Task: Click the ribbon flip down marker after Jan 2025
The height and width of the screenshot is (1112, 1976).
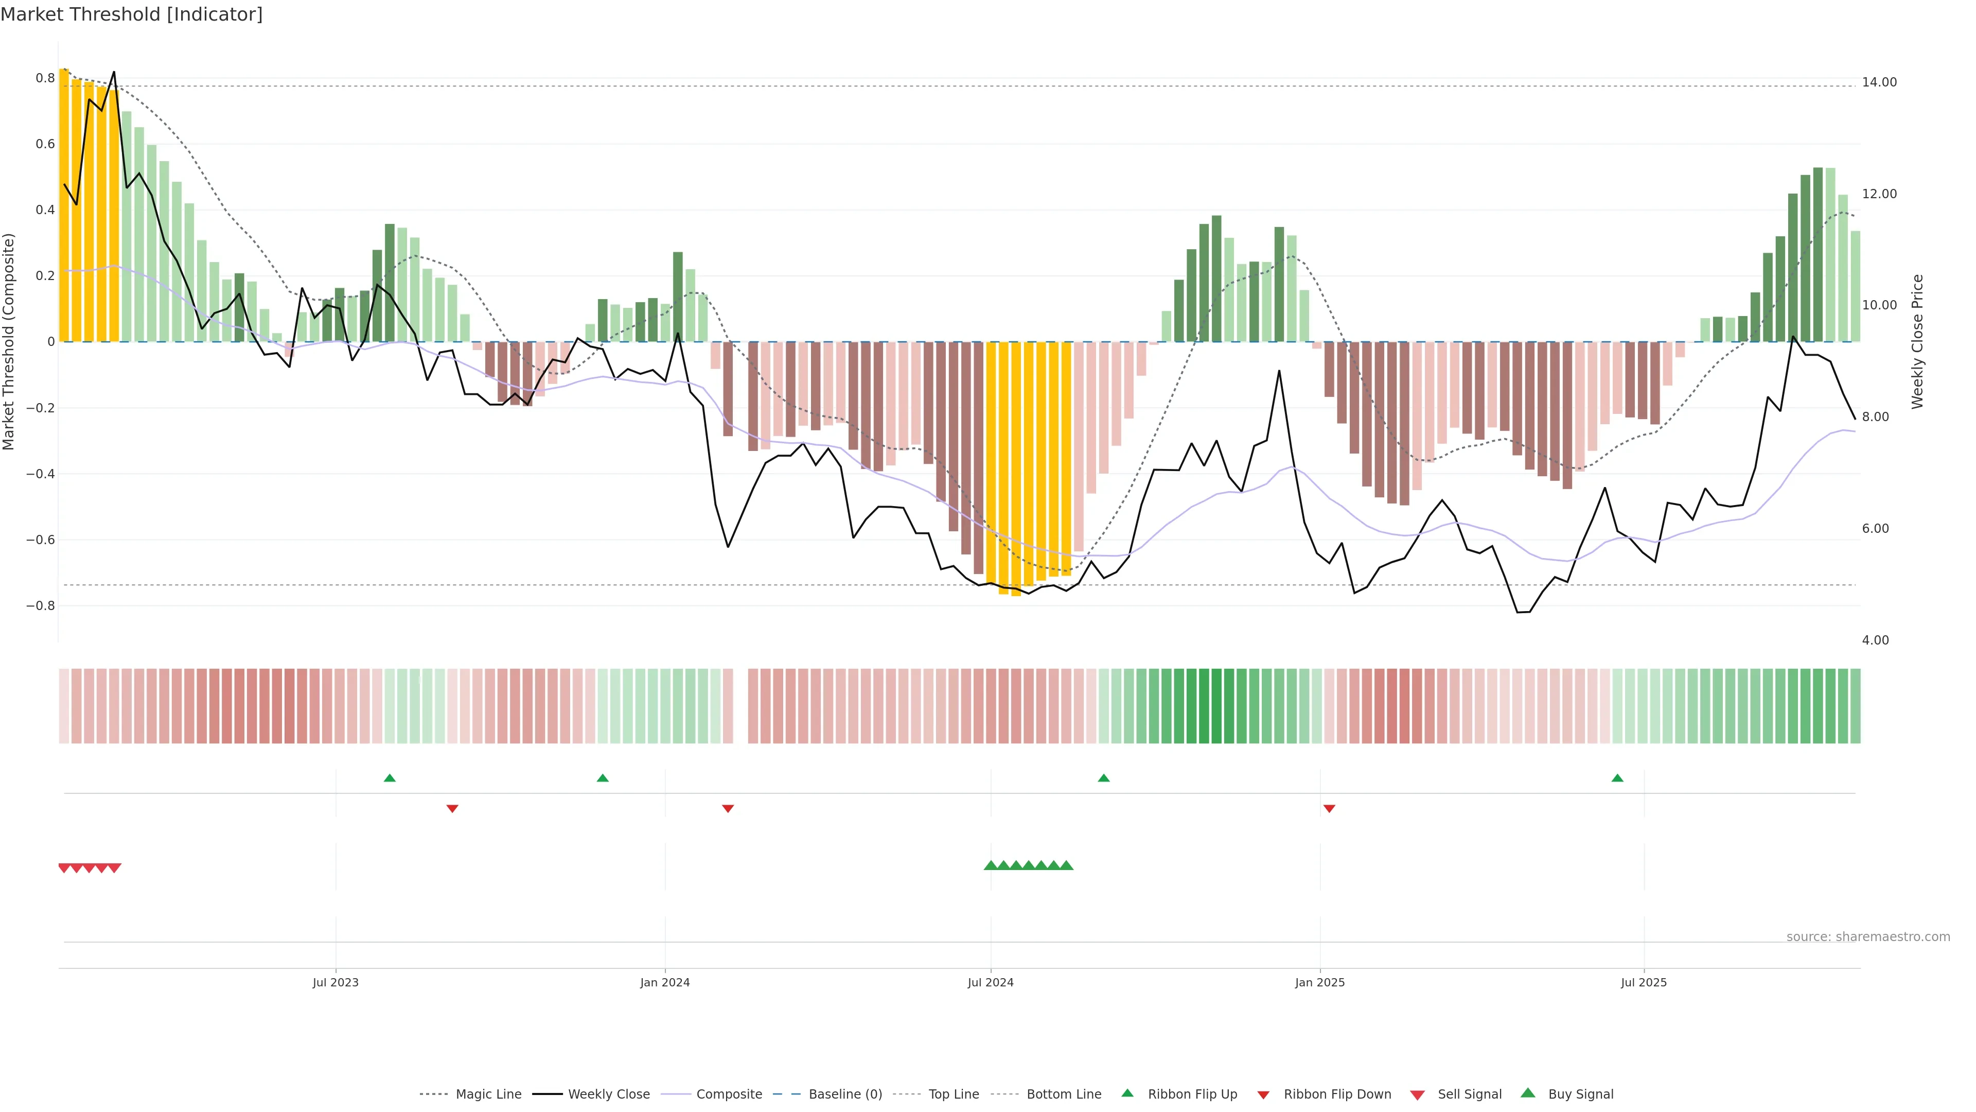Action: click(x=1329, y=808)
